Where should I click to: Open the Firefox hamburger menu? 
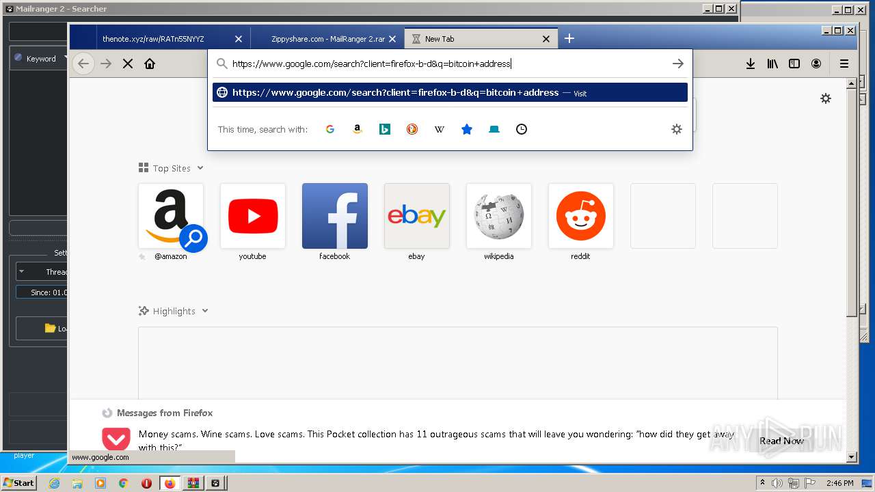[844, 64]
